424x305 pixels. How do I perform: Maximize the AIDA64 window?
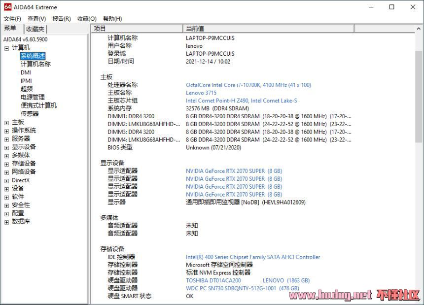coord(392,7)
